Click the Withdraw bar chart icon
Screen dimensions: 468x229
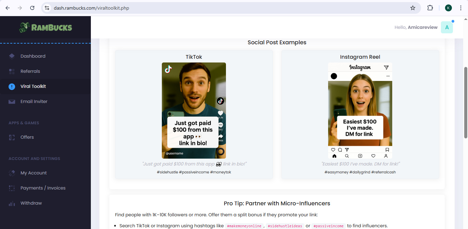point(12,203)
